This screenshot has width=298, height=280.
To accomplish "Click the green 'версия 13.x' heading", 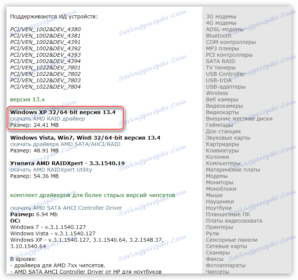I will click(27, 99).
